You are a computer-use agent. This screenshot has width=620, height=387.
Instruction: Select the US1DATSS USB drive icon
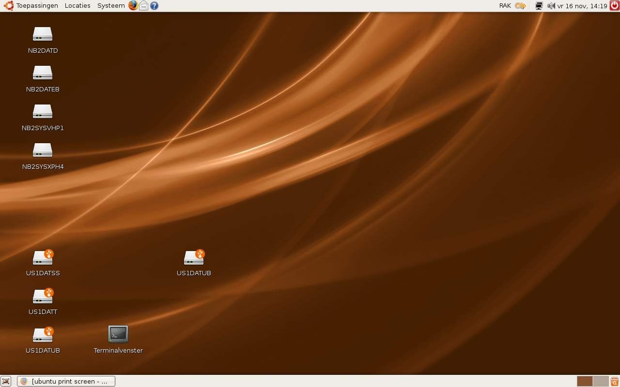pyautogui.click(x=43, y=258)
